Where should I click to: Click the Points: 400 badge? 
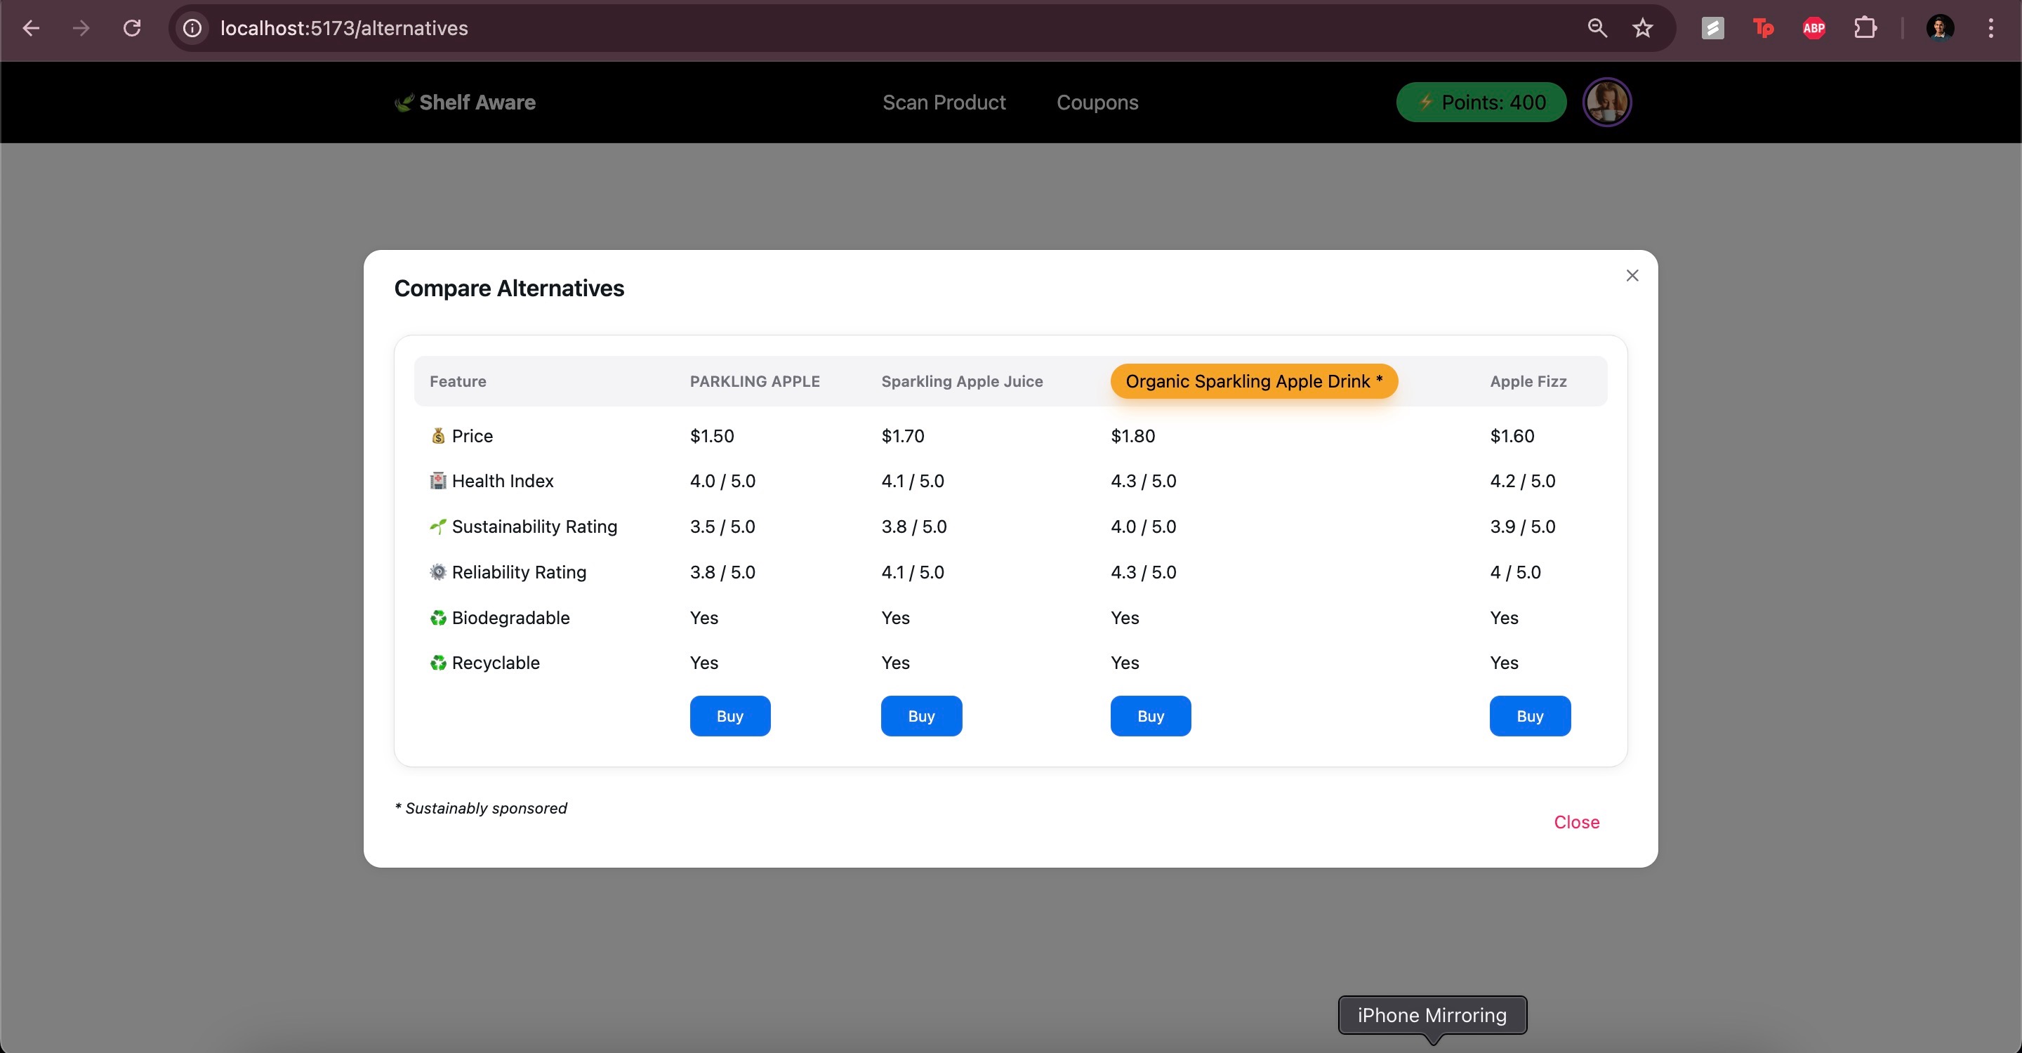1481,102
